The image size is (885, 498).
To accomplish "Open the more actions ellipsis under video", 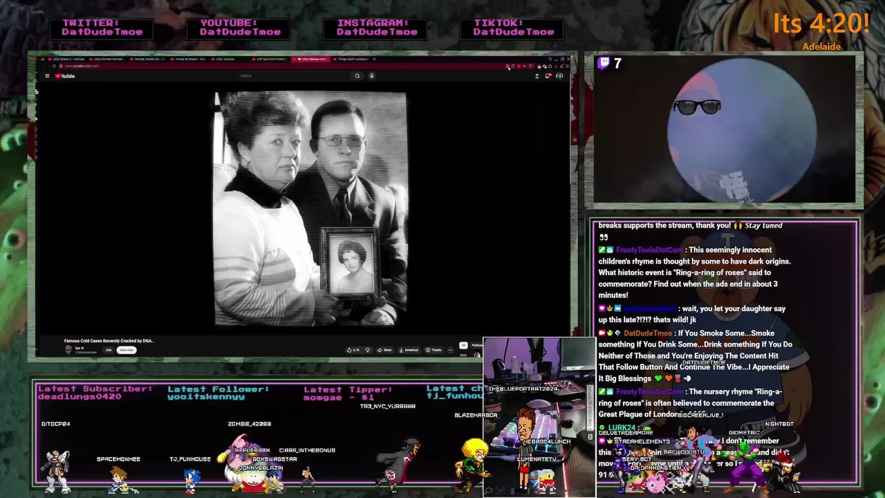I will point(450,350).
